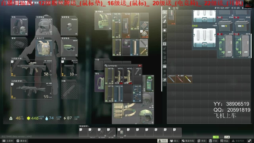This screenshot has height=143, width=254.
Task: Click the euro balance 15 101
Action: point(236,8)
